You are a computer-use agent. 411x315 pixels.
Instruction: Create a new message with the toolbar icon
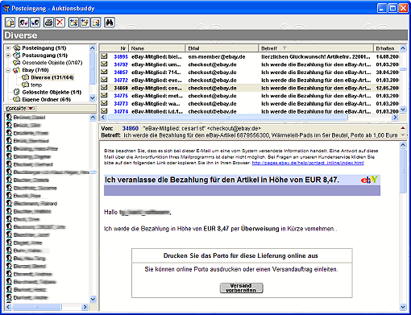click(x=10, y=23)
